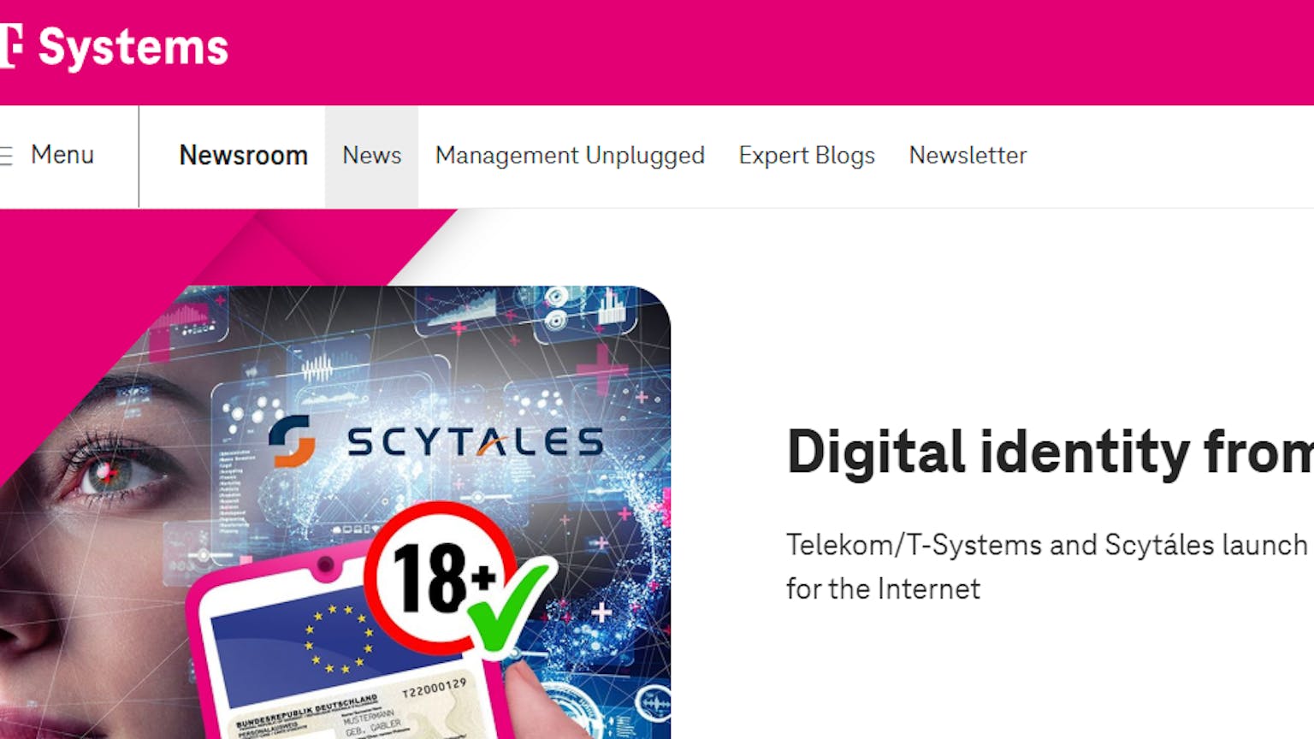Screen dimensions: 1314x739
Task: Open the Menu label in the navigation
Action: click(62, 155)
